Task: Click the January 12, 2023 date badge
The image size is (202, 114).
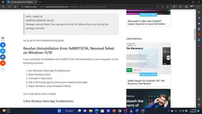Action: click(x=148, y=15)
